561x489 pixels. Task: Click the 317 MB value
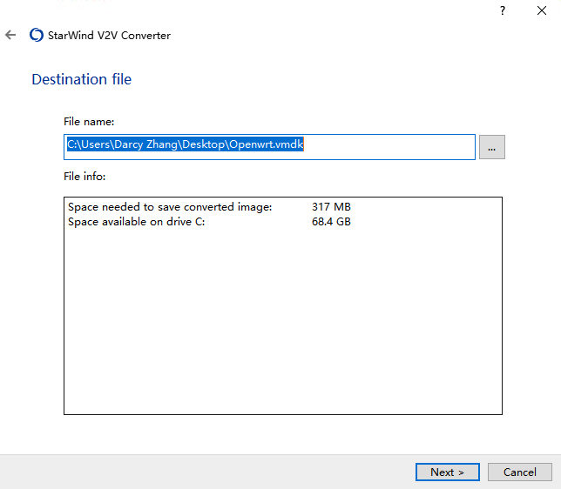click(331, 207)
